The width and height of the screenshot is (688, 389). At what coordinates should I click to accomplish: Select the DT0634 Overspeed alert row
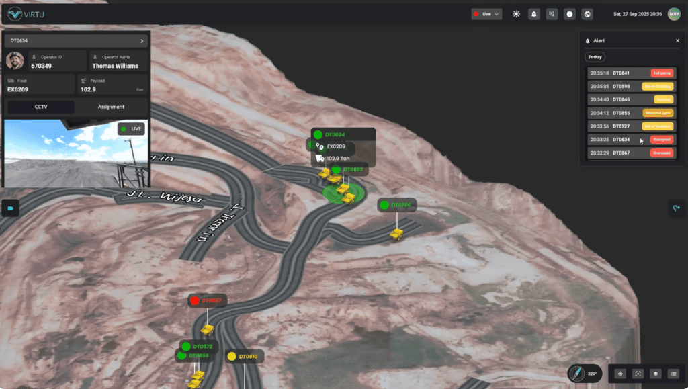(x=630, y=140)
